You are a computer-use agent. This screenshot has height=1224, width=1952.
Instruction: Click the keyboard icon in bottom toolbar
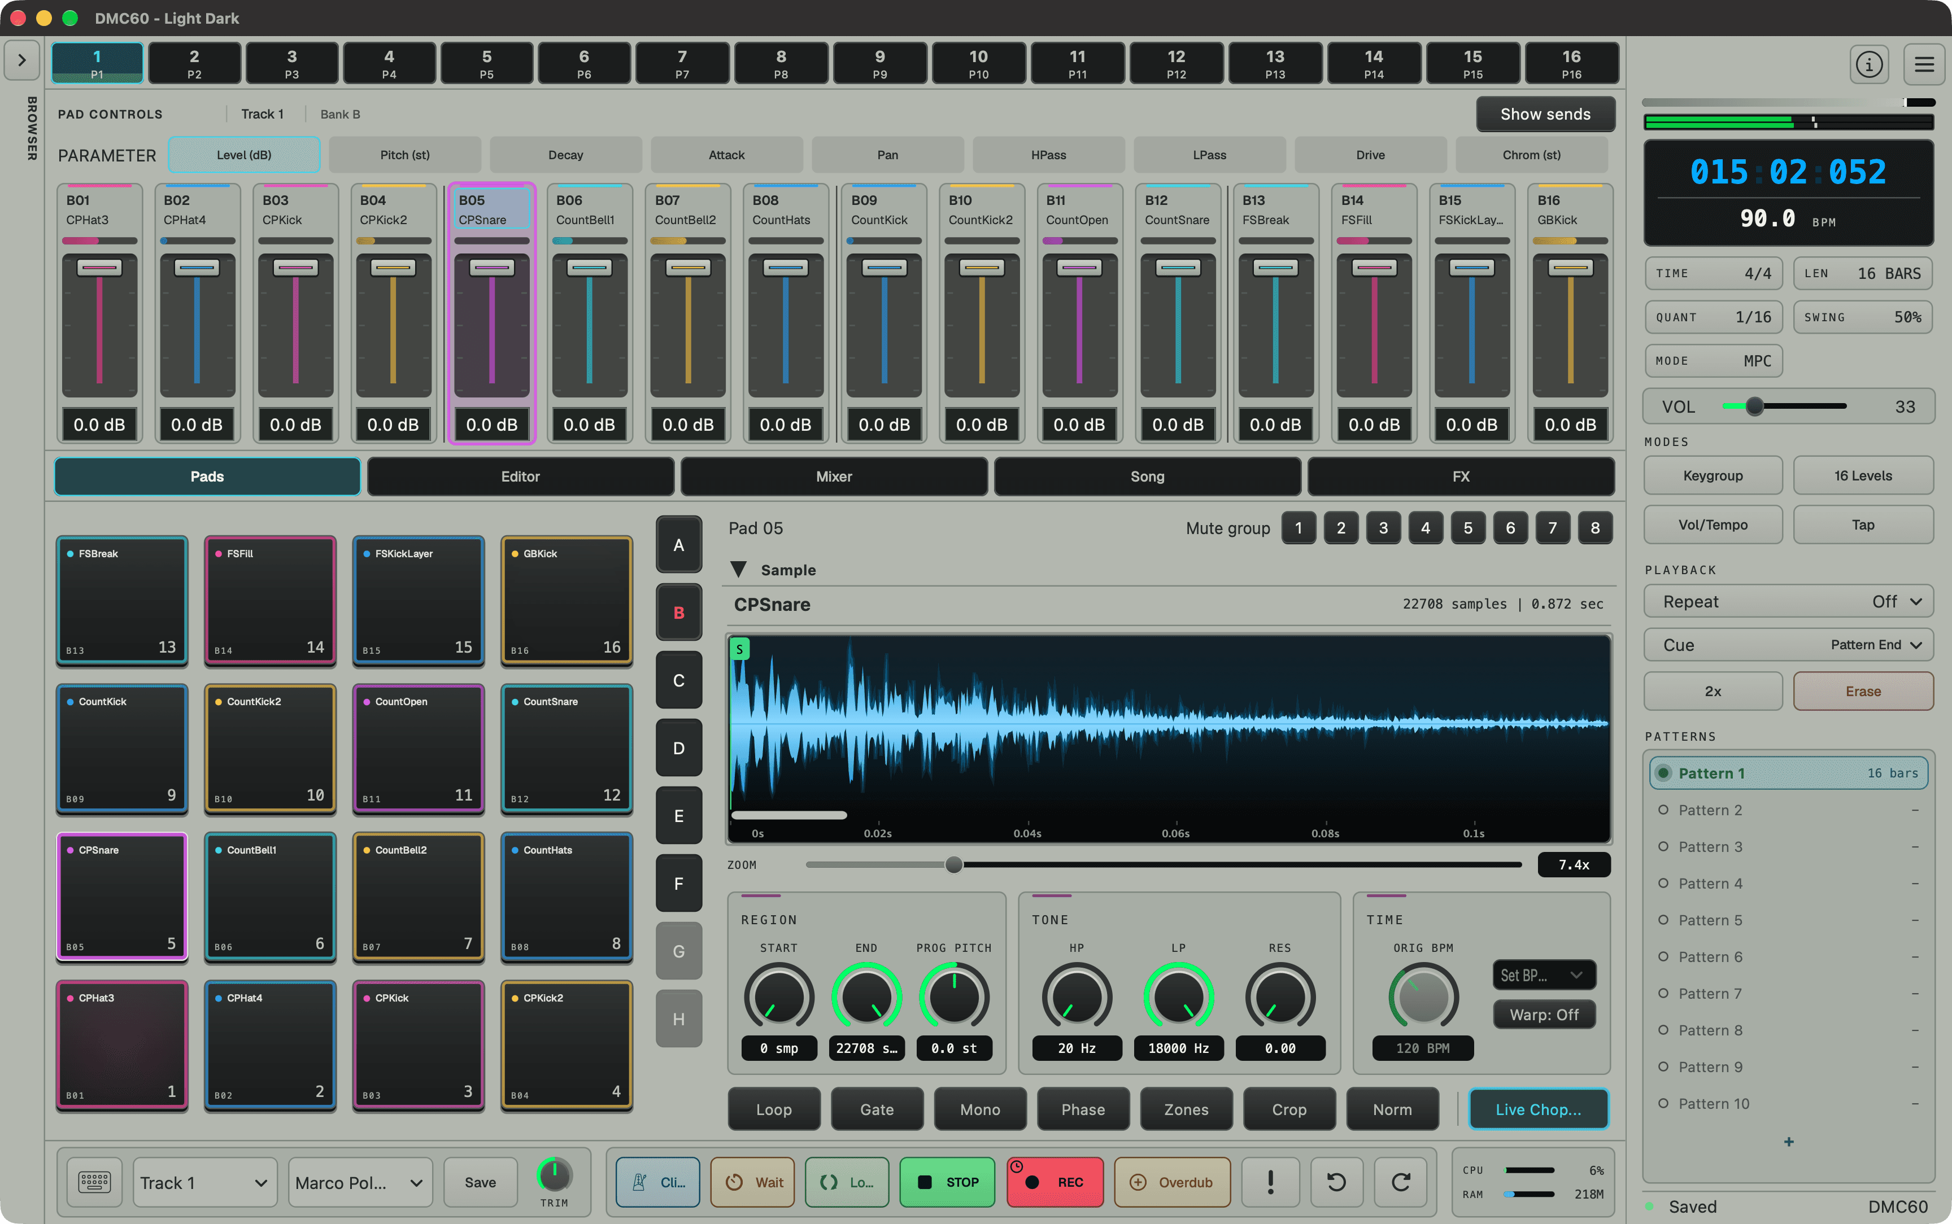click(x=95, y=1182)
